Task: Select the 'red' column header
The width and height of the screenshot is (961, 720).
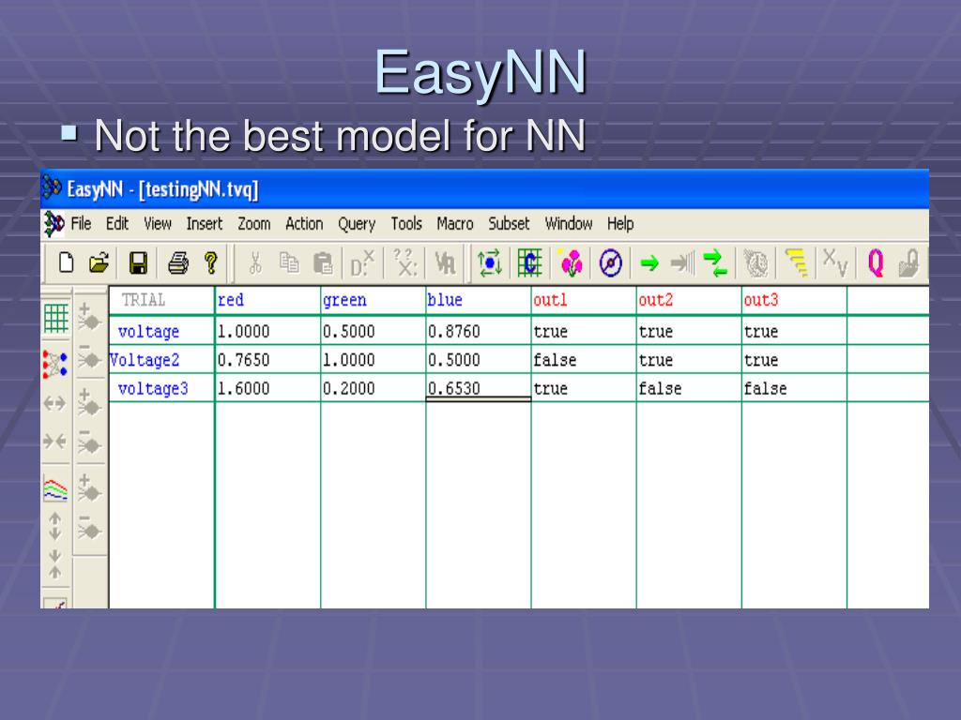Action: coord(267,301)
